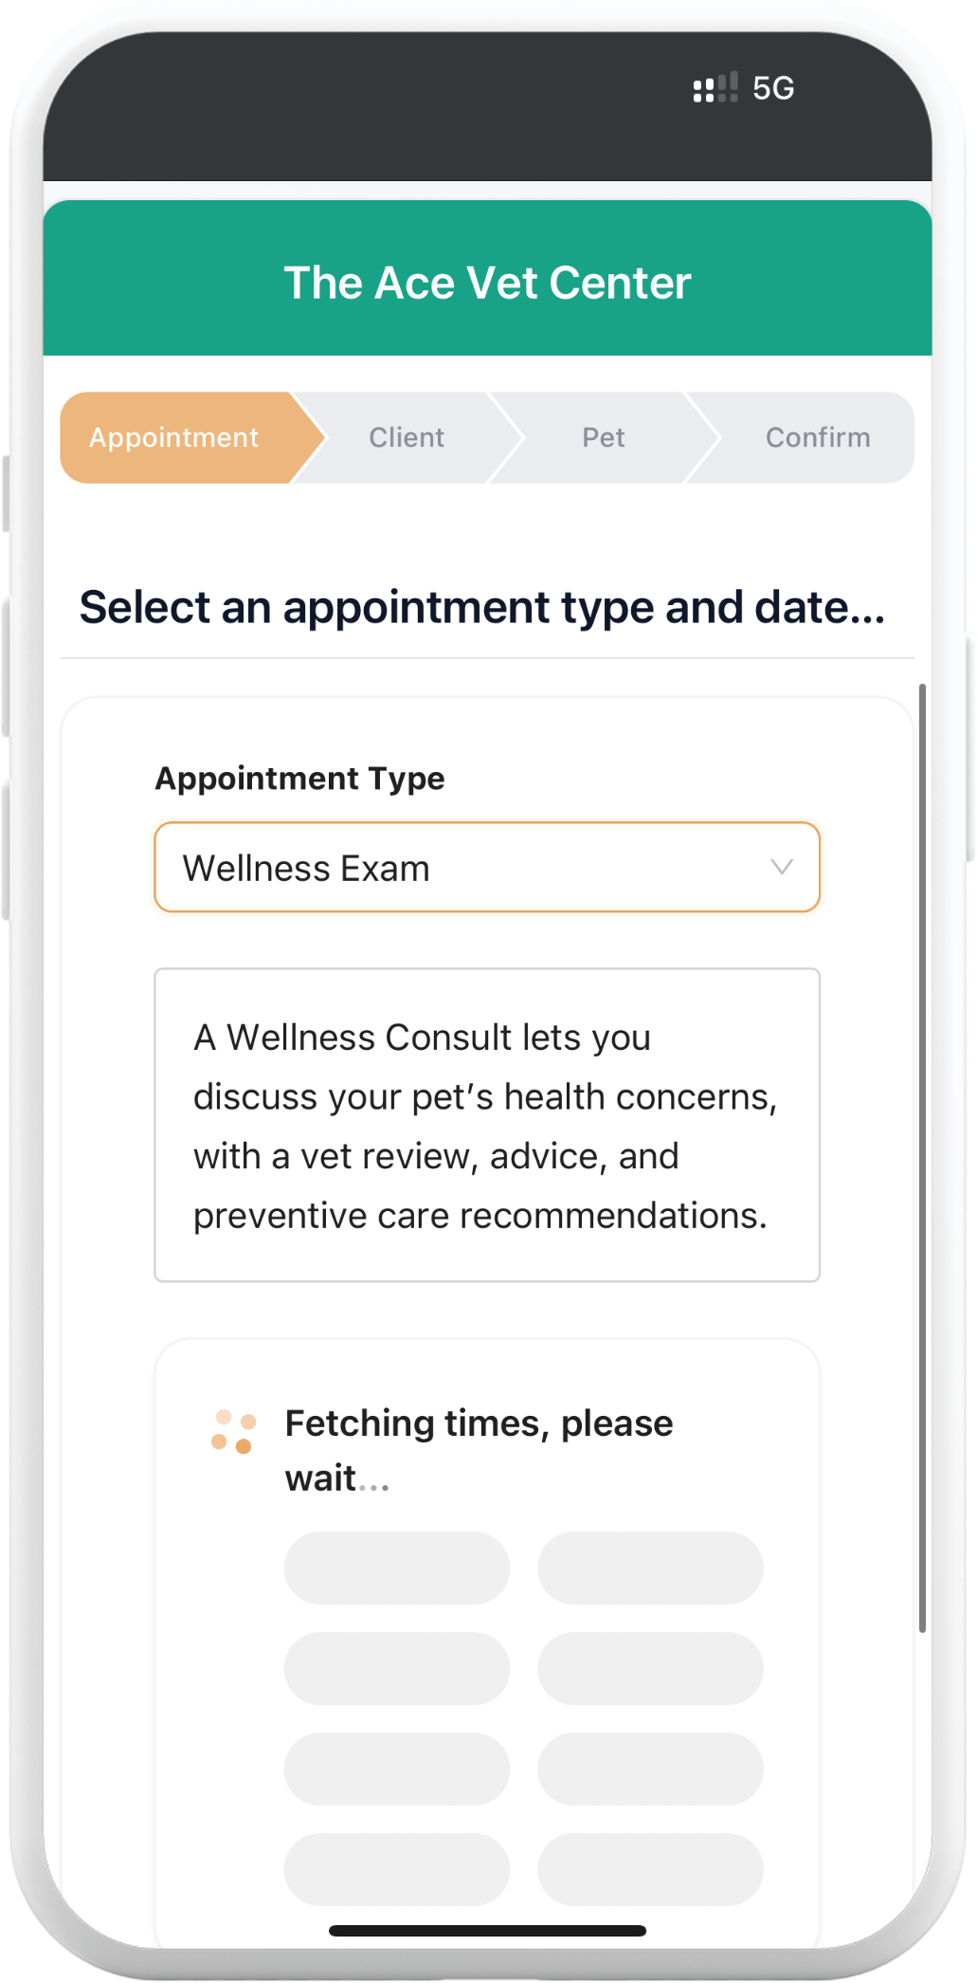Click the page's vertical scrollbar
977x1983 pixels.
(x=922, y=1157)
